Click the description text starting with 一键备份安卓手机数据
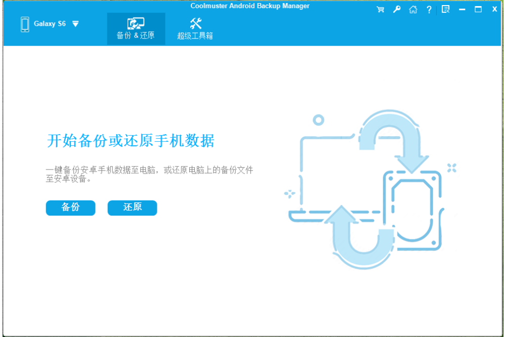This screenshot has width=506, height=337. [149, 174]
